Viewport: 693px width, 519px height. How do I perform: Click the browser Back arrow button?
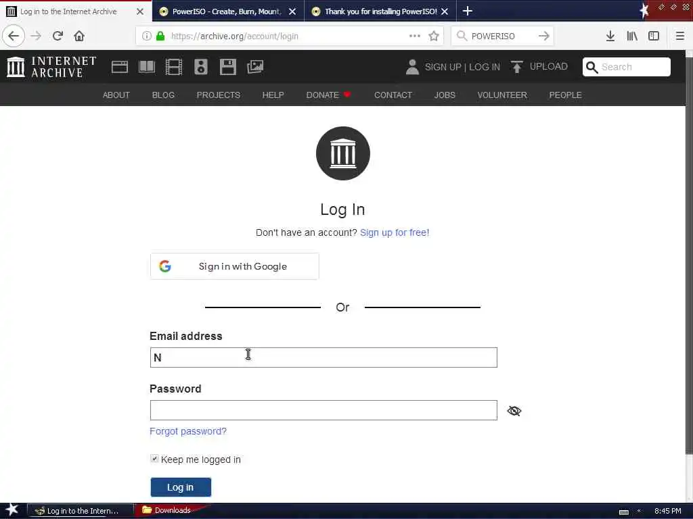[14, 36]
